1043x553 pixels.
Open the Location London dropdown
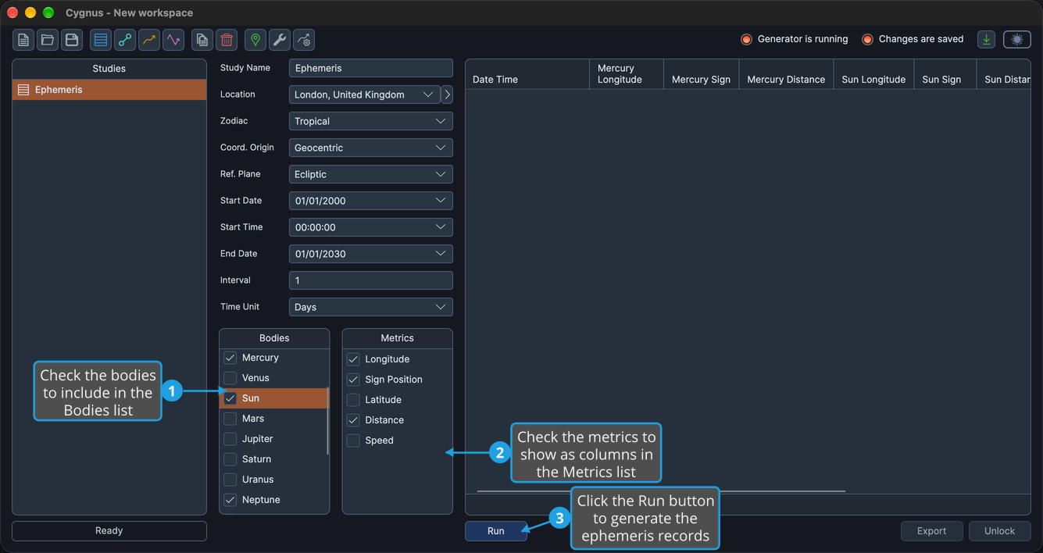click(x=365, y=95)
